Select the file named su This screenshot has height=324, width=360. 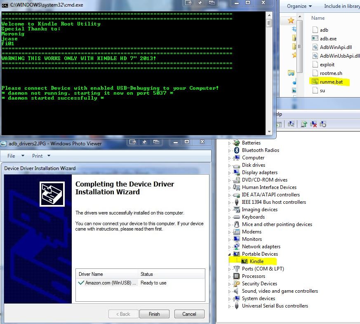click(322, 91)
